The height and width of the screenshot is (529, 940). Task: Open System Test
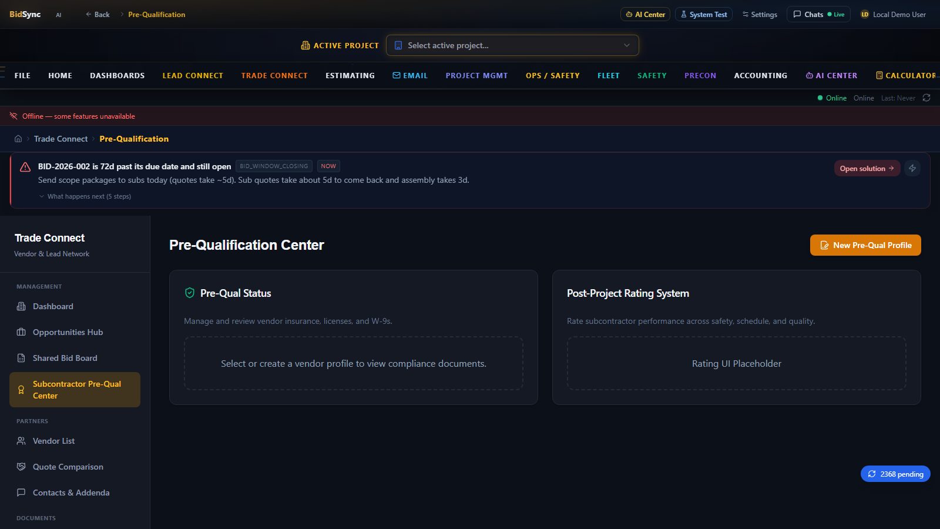coord(703,14)
